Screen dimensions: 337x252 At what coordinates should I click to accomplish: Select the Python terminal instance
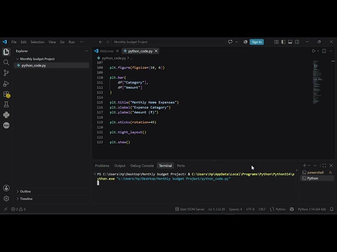[x=317, y=178]
